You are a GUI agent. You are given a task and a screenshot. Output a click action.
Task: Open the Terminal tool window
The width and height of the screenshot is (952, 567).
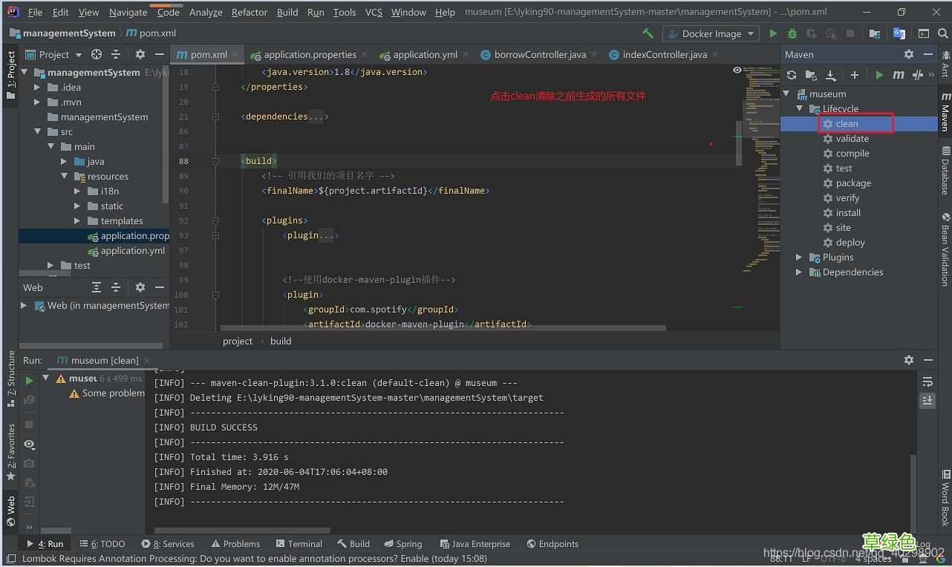tap(299, 543)
